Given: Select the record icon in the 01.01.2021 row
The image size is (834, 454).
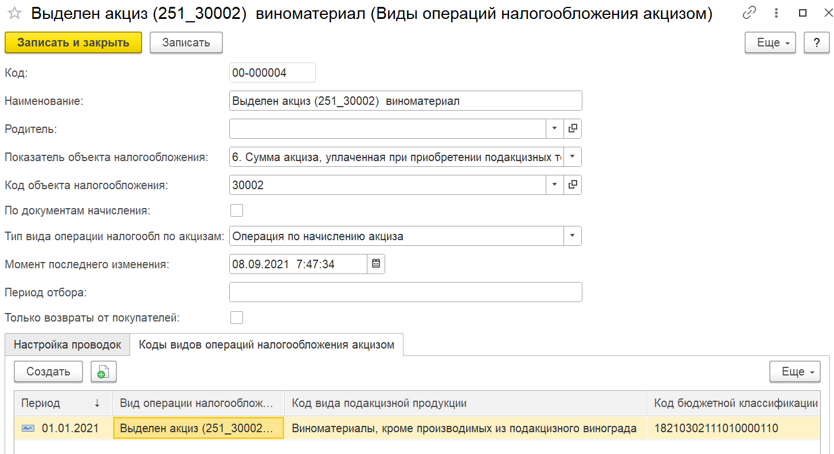Looking at the screenshot, I should point(28,428).
